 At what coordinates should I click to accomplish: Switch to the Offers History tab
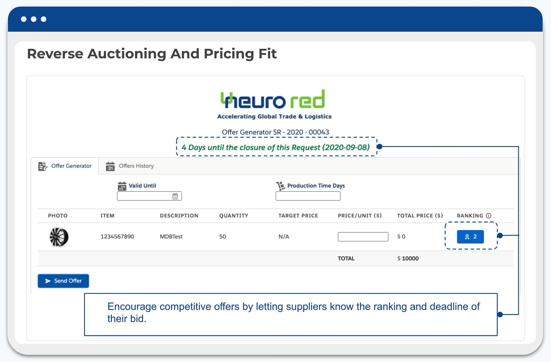click(136, 166)
